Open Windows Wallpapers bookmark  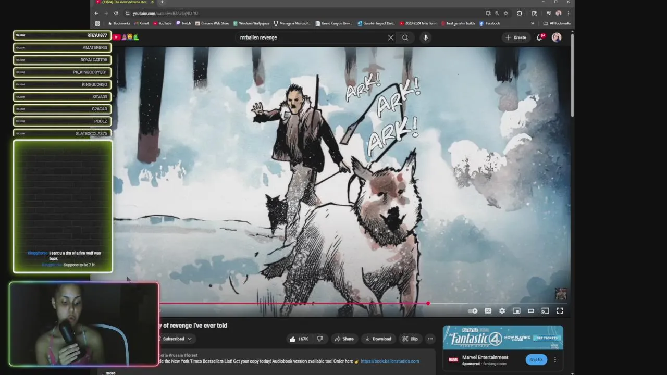coord(251,23)
